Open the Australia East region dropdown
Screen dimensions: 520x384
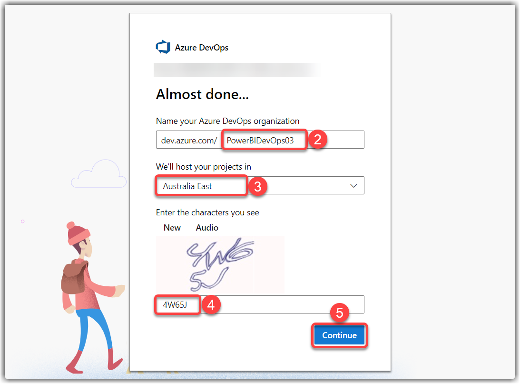(x=260, y=185)
